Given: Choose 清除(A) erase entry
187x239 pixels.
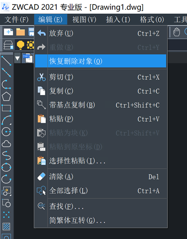Looking at the screenshot, I should [101, 176].
